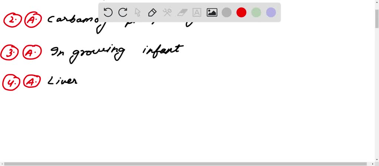Select the pointer selection tool
This screenshot has height=166, width=379.
click(138, 12)
